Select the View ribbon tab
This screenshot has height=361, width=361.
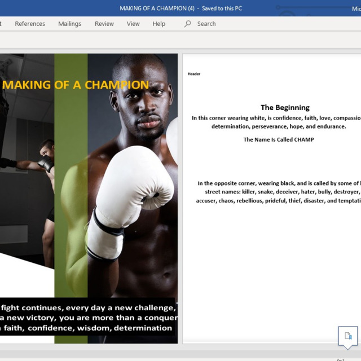point(133,24)
